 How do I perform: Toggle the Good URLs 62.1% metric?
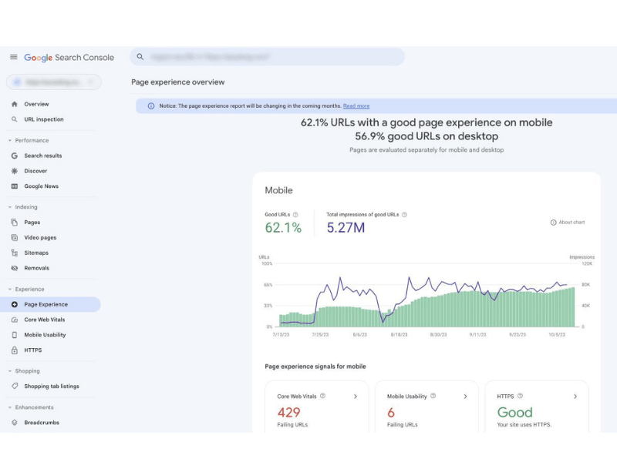tap(283, 223)
